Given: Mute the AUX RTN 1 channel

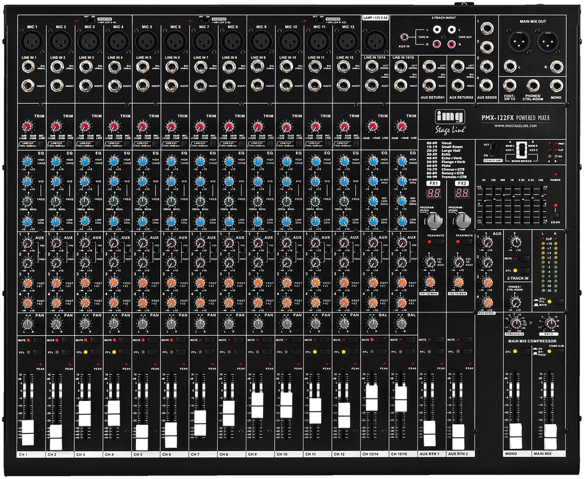Looking at the screenshot, I should (x=439, y=340).
